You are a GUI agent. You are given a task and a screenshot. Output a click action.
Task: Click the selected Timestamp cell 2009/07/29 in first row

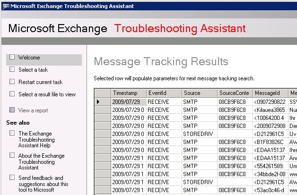pos(129,102)
